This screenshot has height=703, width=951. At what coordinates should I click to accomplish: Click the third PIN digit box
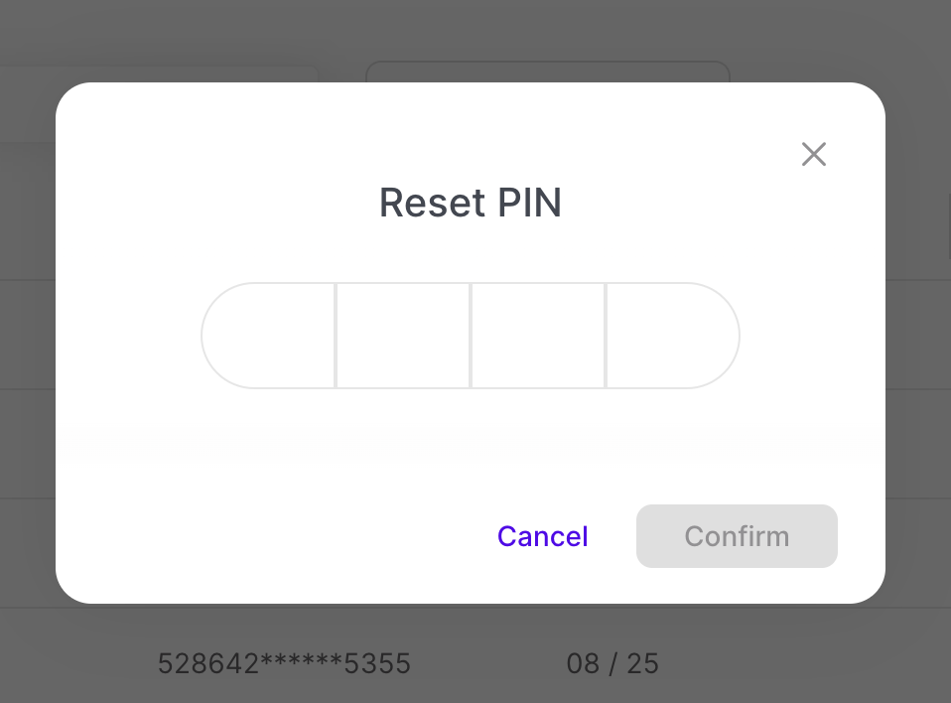click(x=538, y=336)
